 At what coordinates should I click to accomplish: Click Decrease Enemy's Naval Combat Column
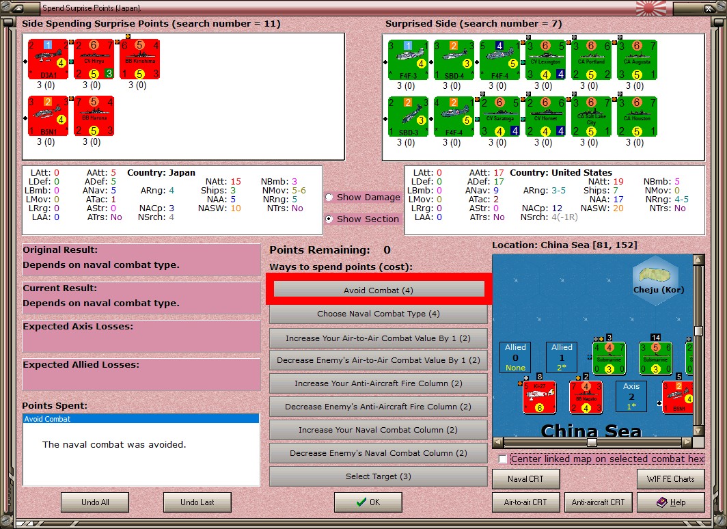coord(379,453)
